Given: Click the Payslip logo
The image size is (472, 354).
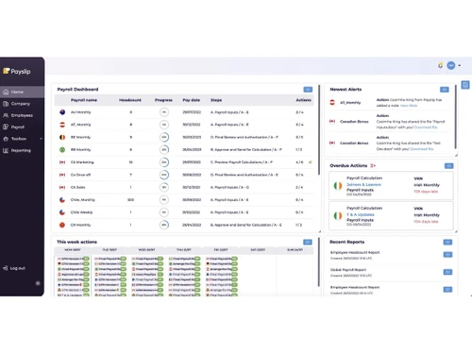Looking at the screenshot, I should point(17,72).
